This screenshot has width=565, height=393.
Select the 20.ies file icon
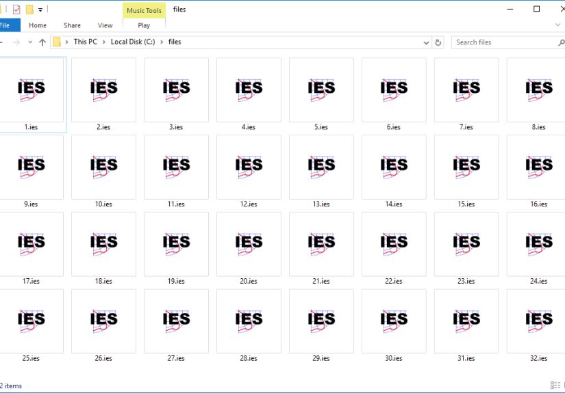[249, 244]
